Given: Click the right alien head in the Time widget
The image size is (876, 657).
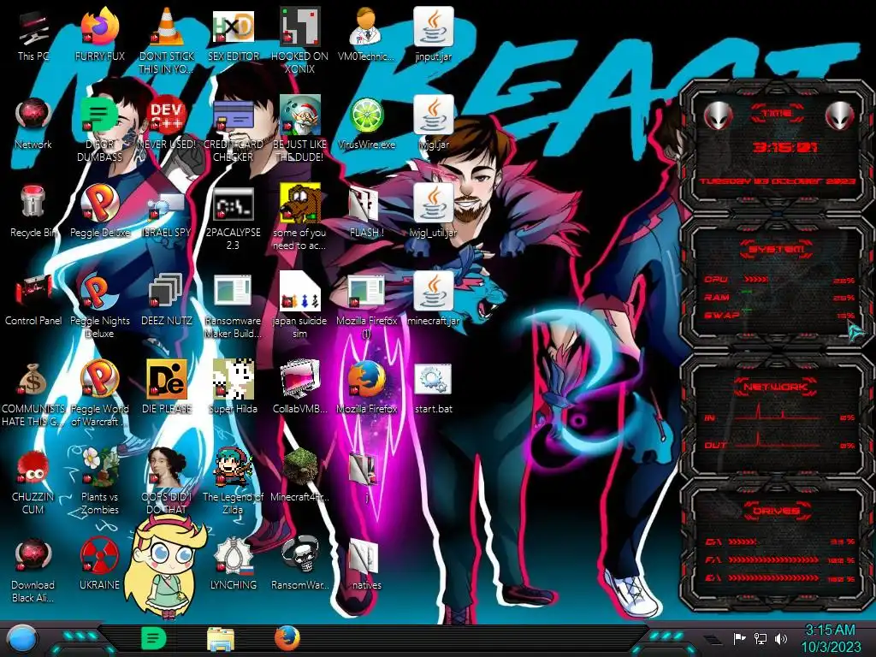Looking at the screenshot, I should [839, 116].
